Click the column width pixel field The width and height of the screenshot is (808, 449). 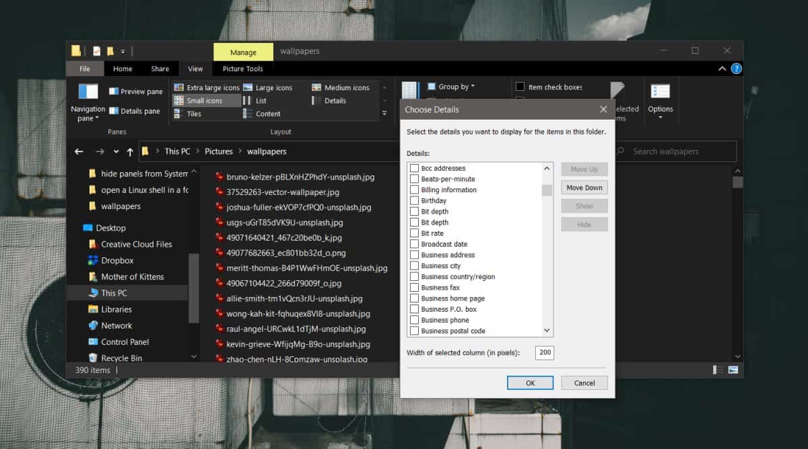click(x=544, y=353)
